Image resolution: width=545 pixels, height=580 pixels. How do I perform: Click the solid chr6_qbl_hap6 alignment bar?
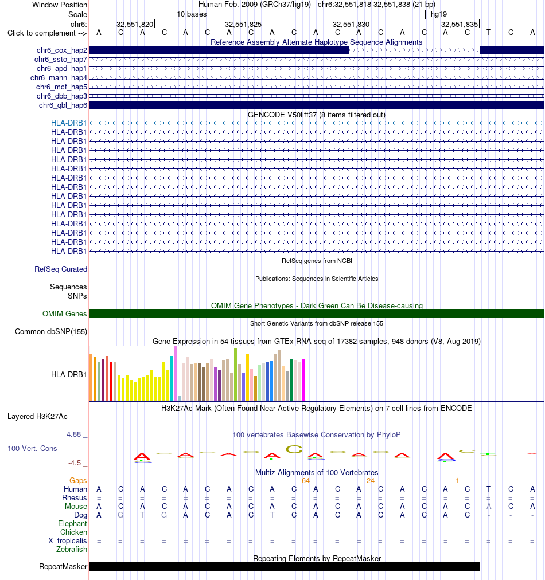click(x=317, y=105)
